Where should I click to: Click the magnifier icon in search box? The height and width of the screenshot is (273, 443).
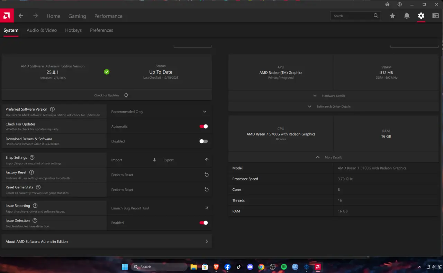click(376, 16)
